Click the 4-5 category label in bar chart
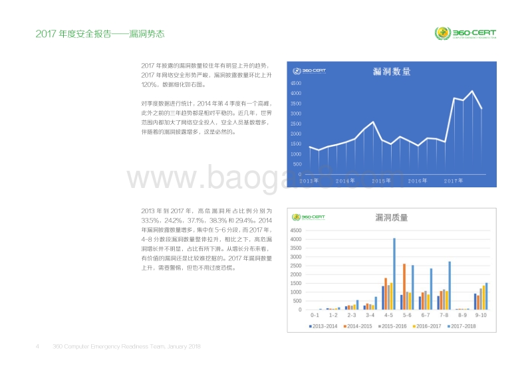Image resolution: width=532 pixels, height=376 pixels. point(388,316)
